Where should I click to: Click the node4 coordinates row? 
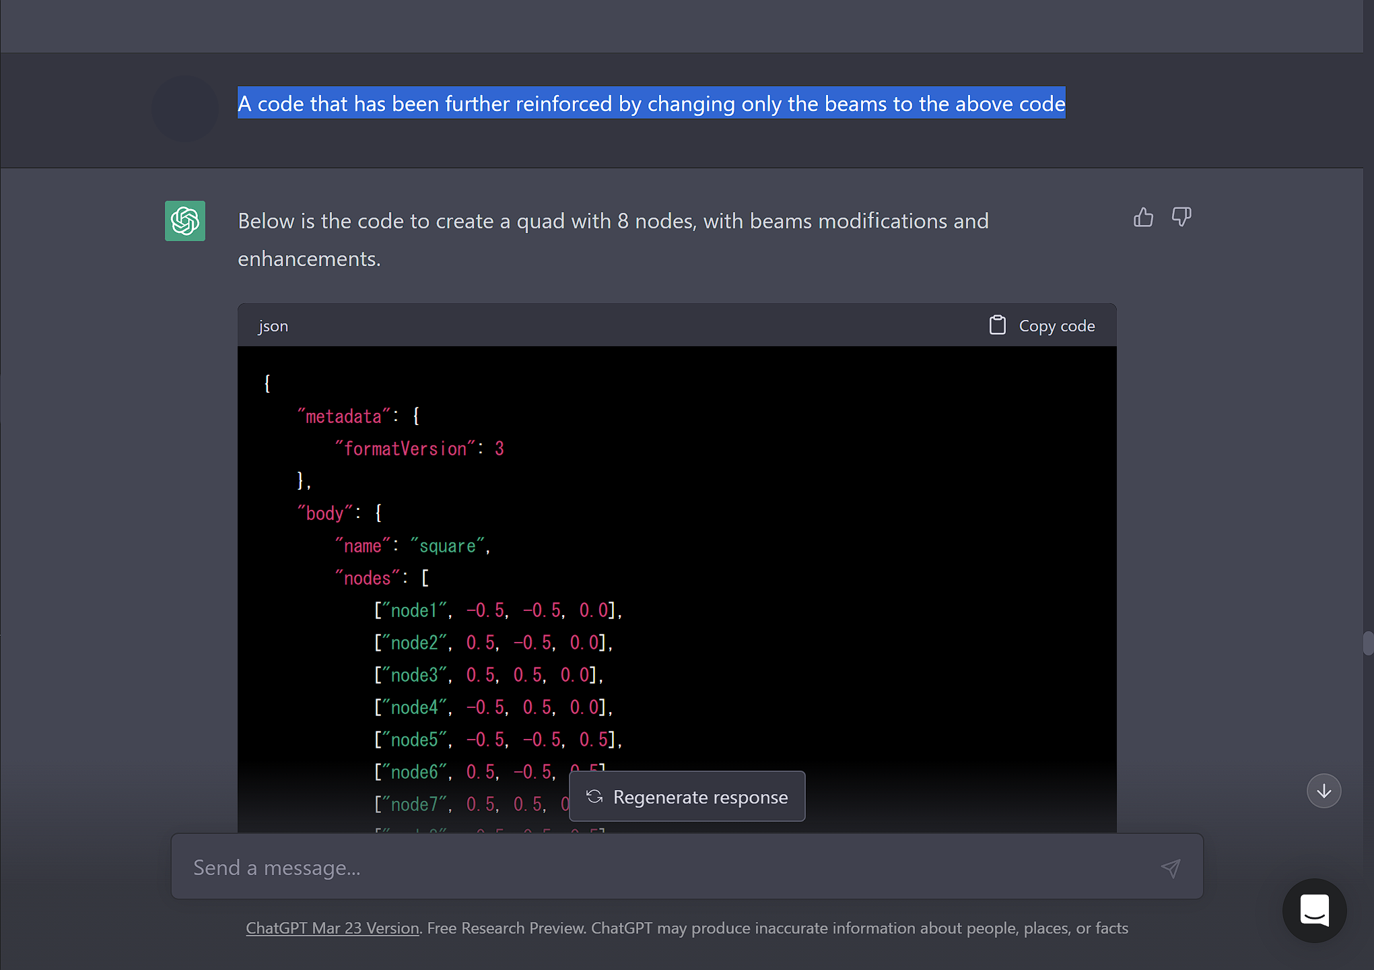(x=493, y=707)
